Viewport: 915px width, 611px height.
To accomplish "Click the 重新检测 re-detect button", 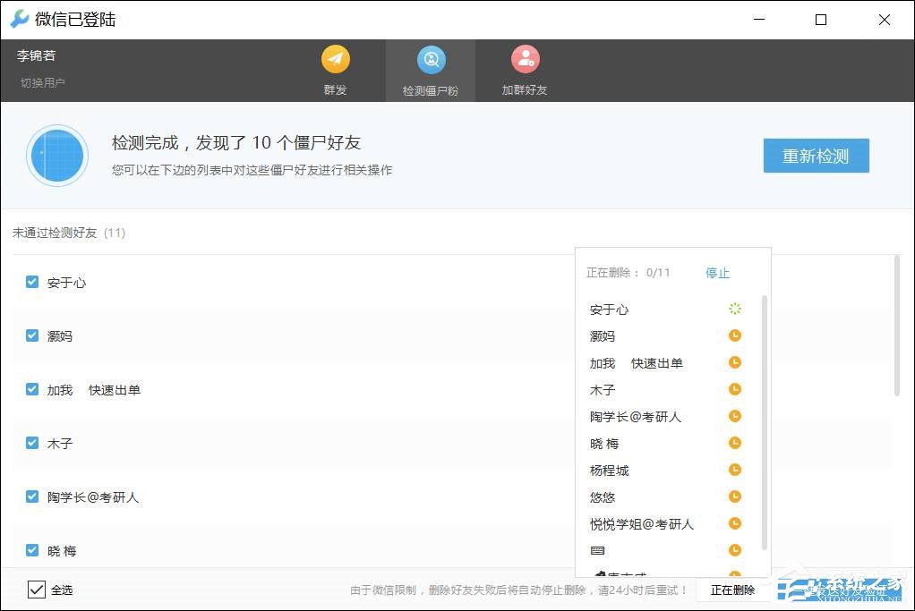I will click(816, 155).
